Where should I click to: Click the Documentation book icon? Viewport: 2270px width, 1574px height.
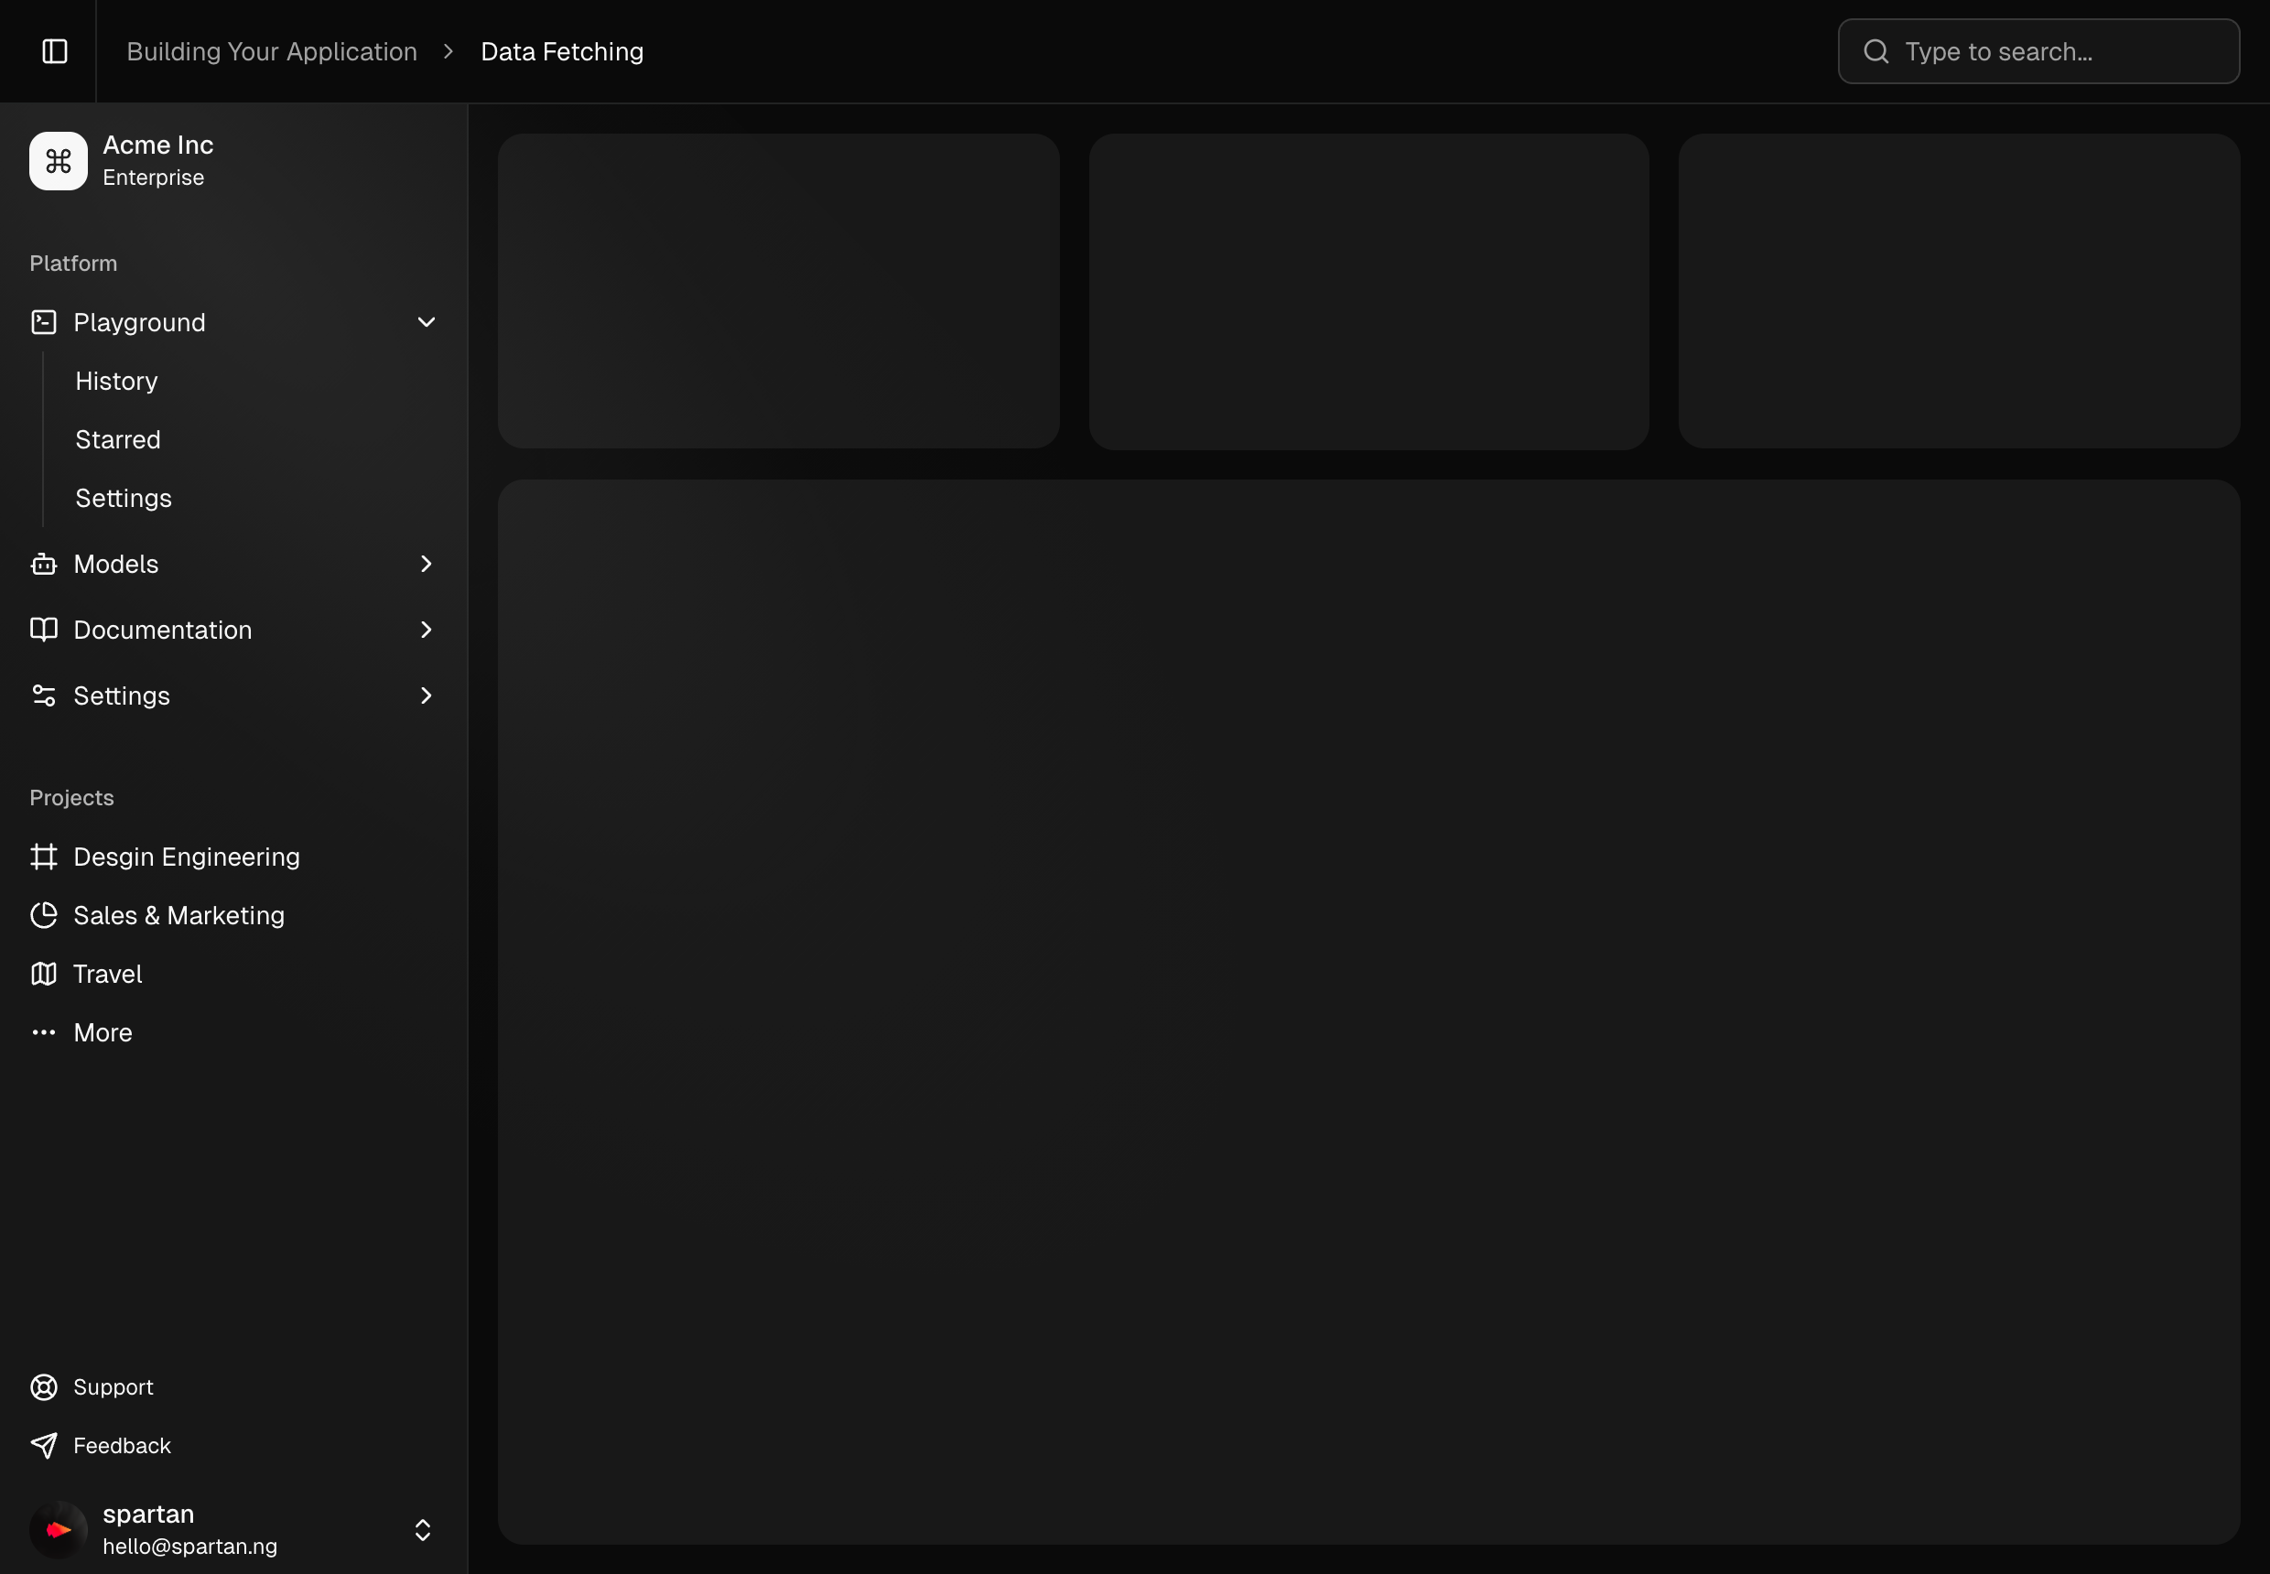[x=45, y=630]
